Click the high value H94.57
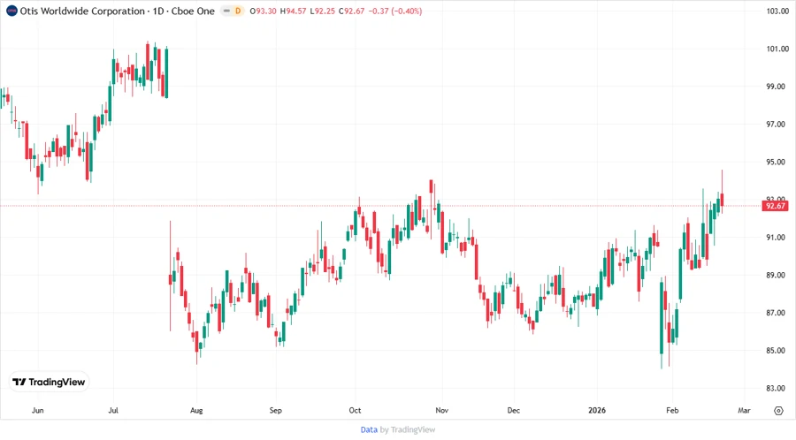Viewport: 796px width, 440px height. 293,11
